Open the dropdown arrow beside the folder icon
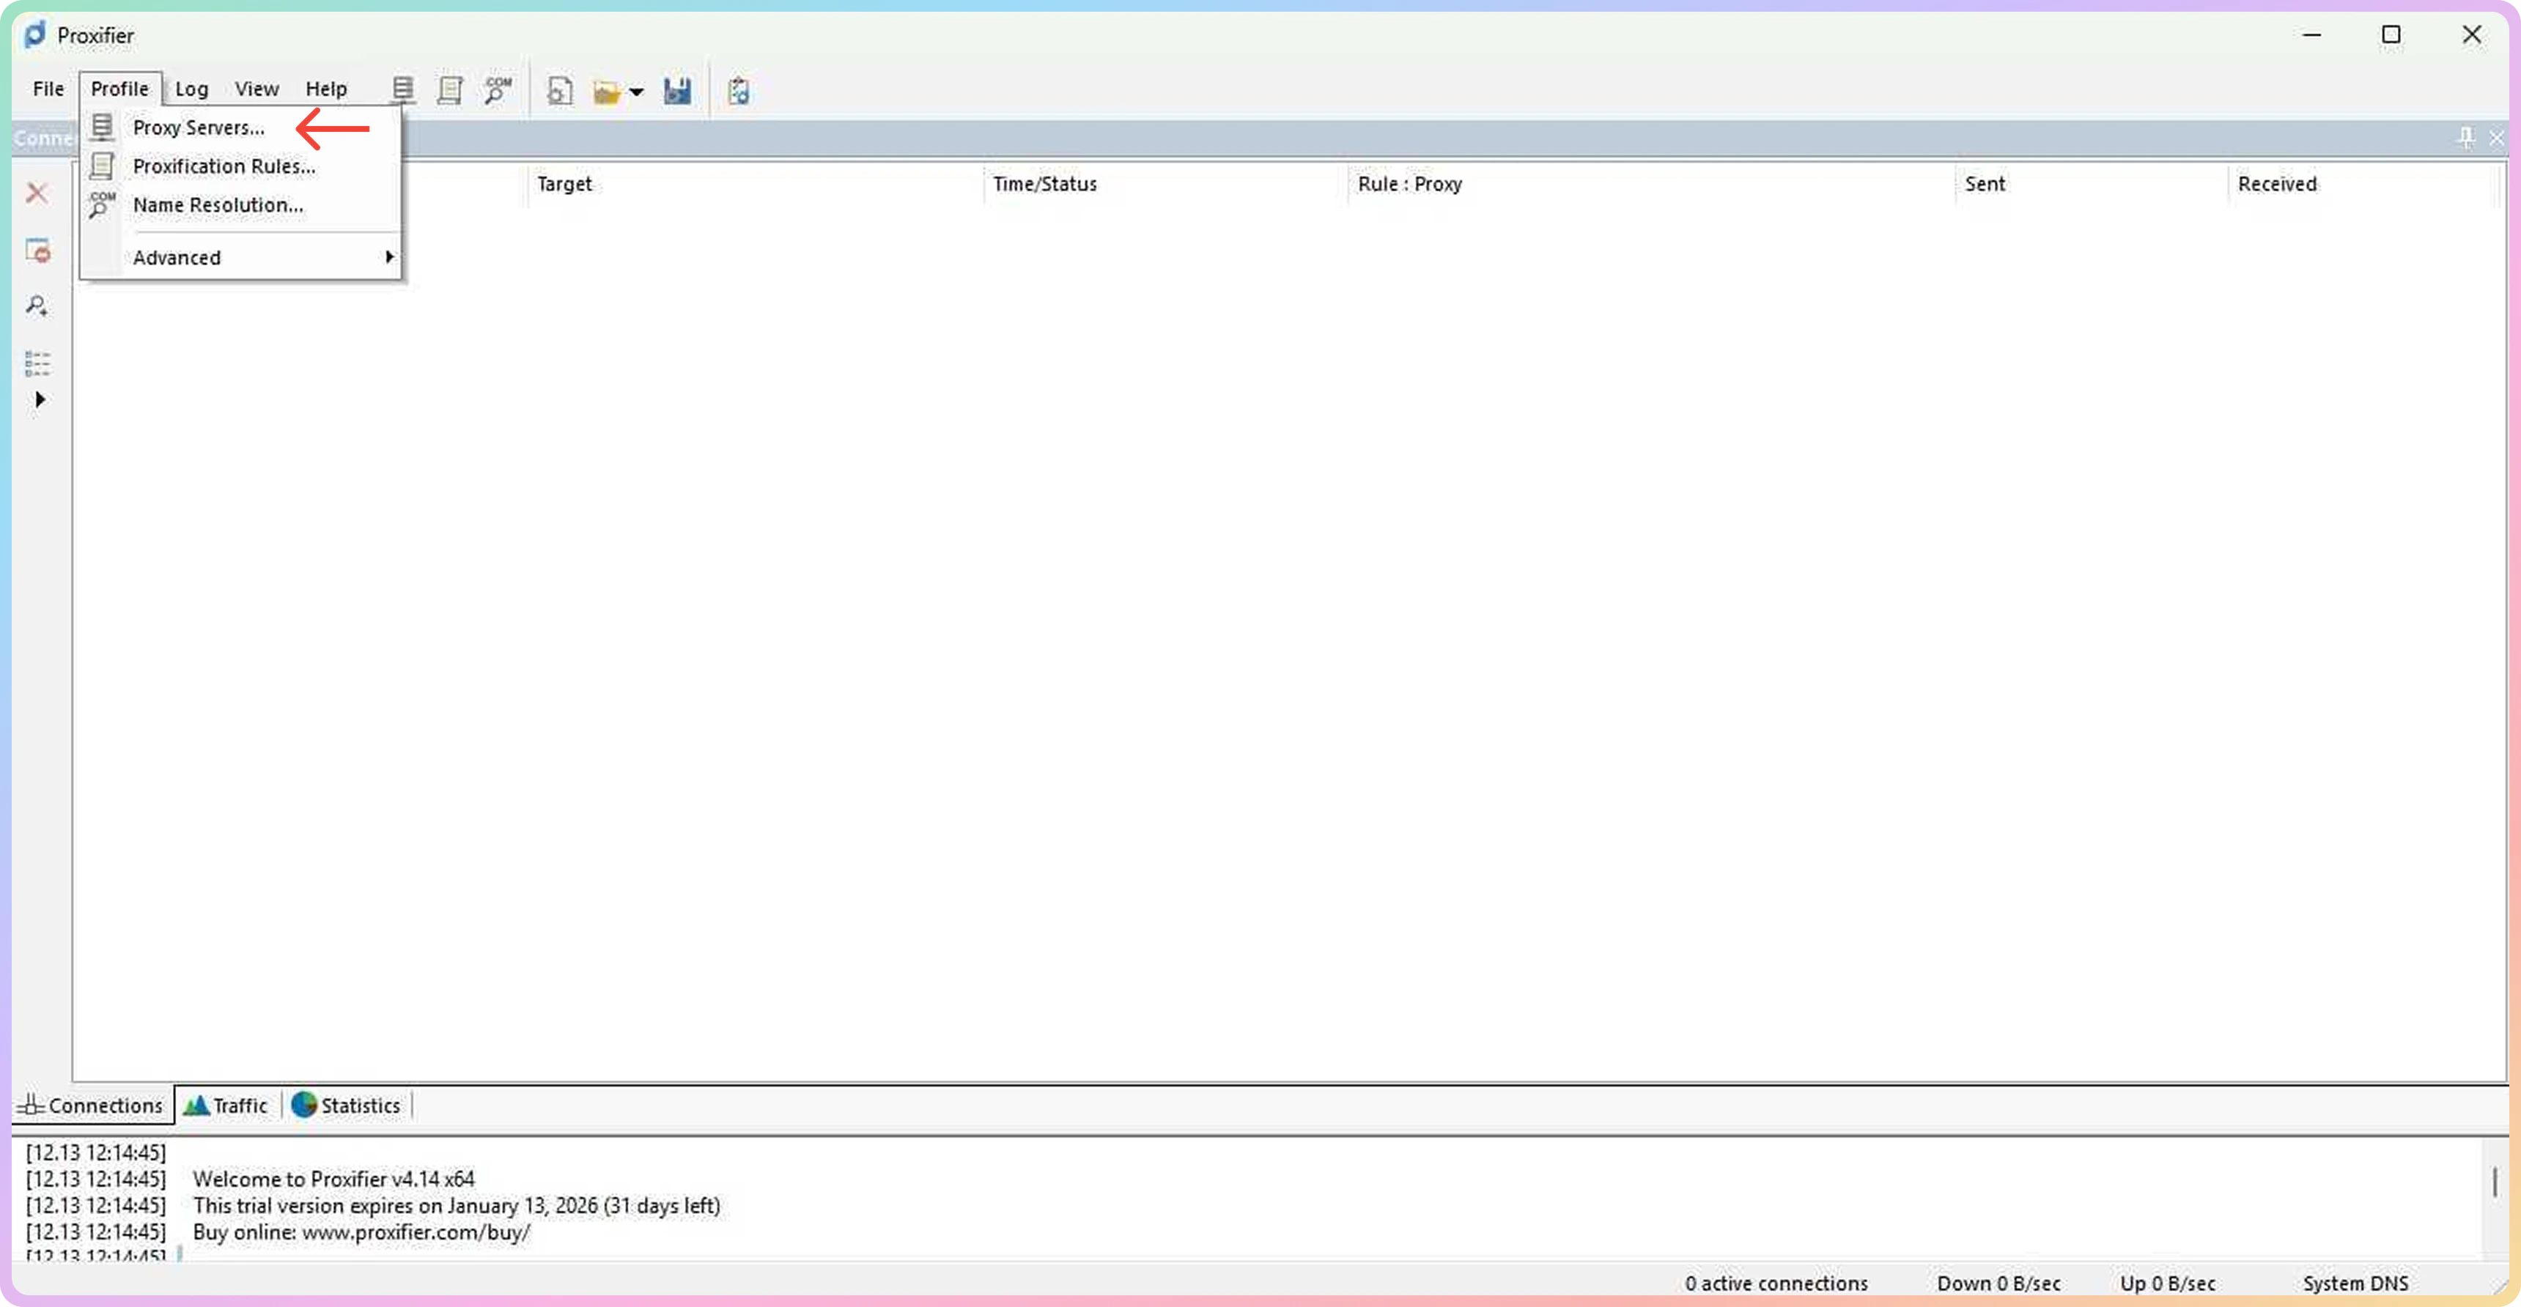 coord(637,93)
